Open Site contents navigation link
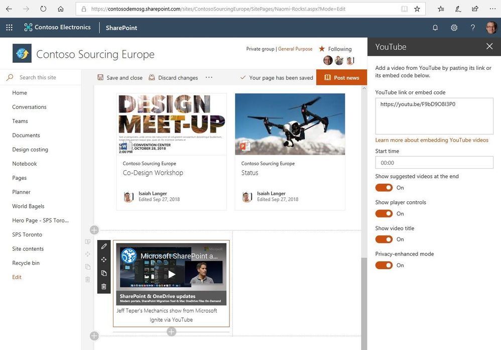Screen dimensions: 501x350 click(28, 249)
